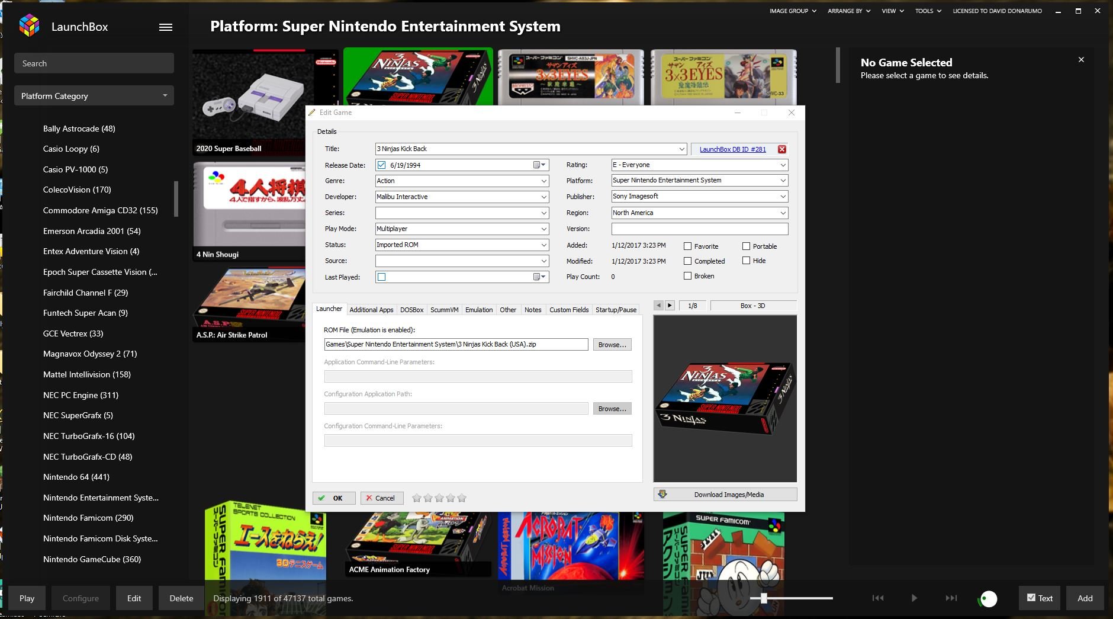Select the 2020 Super Baseball game thumbnail

coord(265,102)
